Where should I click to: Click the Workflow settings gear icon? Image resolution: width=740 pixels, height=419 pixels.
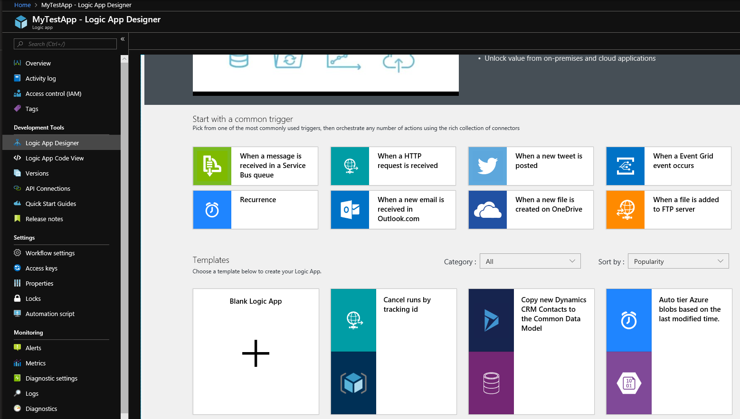[x=18, y=253]
